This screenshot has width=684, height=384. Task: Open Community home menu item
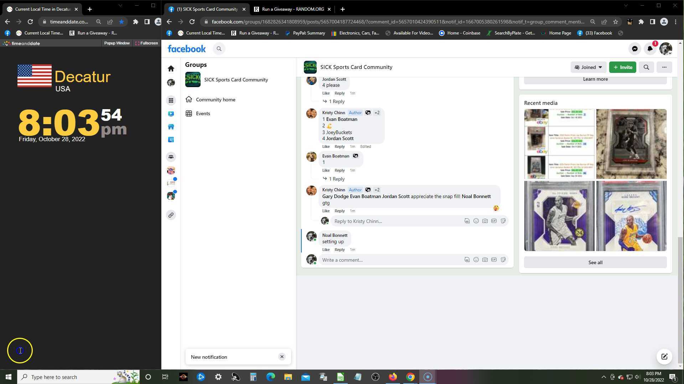click(215, 100)
